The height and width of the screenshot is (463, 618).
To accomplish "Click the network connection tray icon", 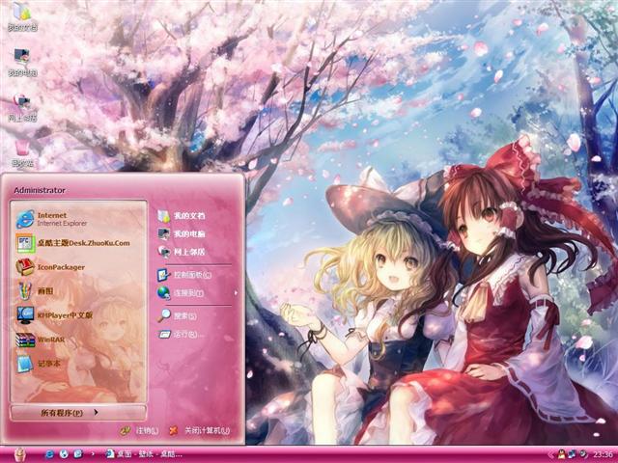I will point(572,454).
